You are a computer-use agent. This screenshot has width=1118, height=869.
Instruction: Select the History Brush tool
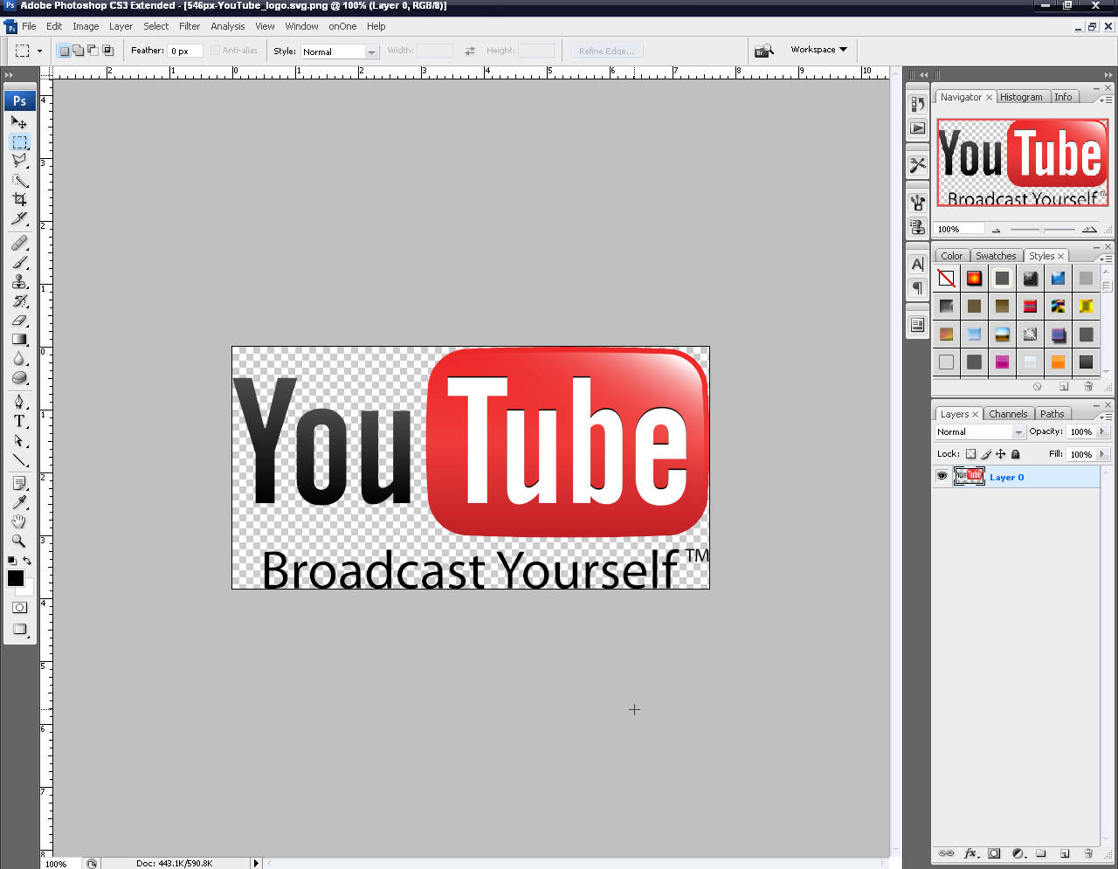[x=19, y=300]
